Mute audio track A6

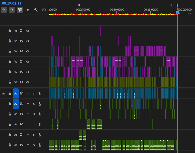pos(28,145)
